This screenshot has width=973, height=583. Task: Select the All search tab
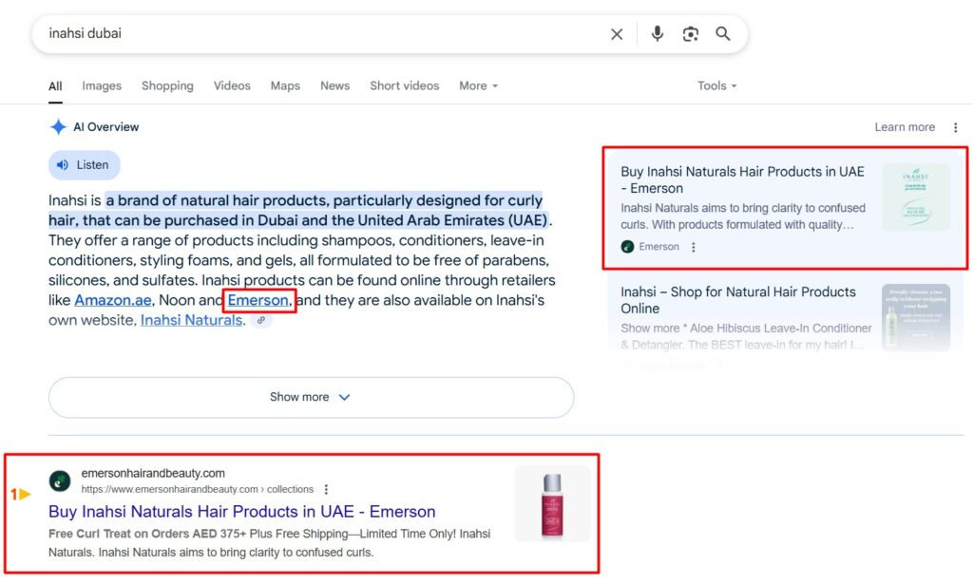click(55, 86)
